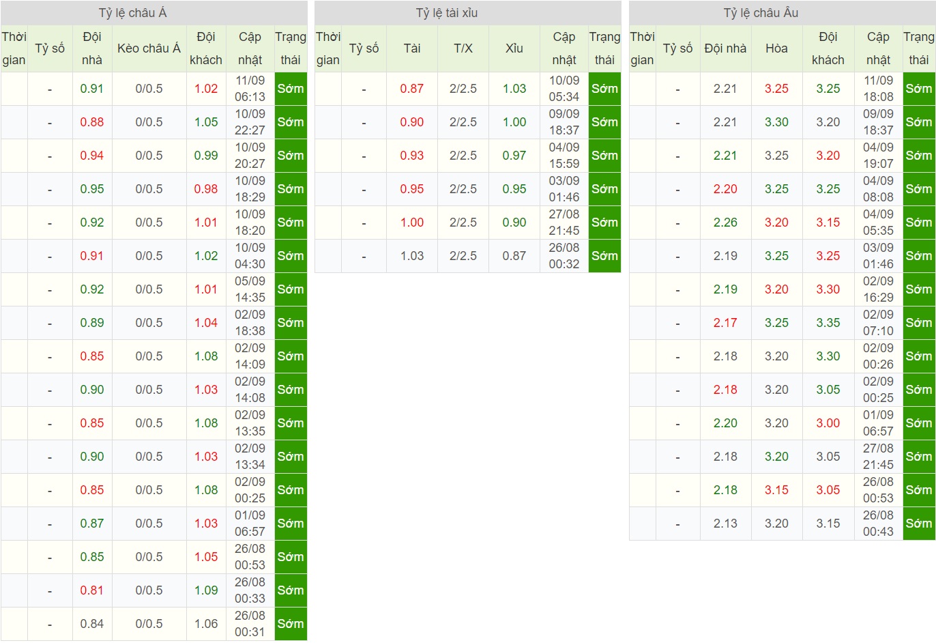Viewport: 936px width, 643px height.
Task: Click 'Sớm' status in the 26/08 00:31 row
Action: (x=291, y=624)
